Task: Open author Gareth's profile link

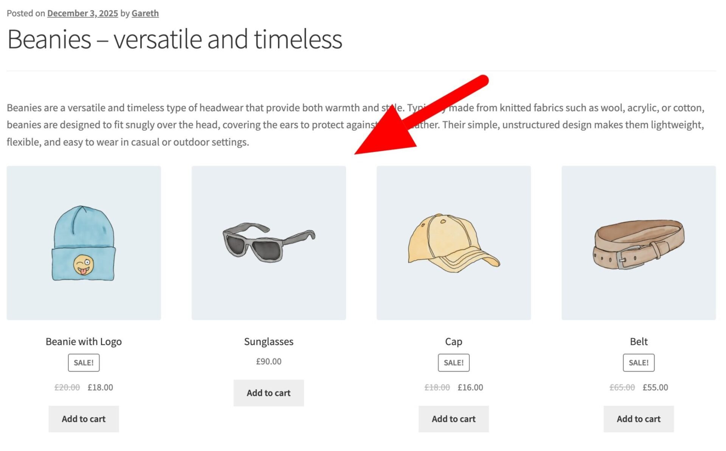Action: [145, 13]
